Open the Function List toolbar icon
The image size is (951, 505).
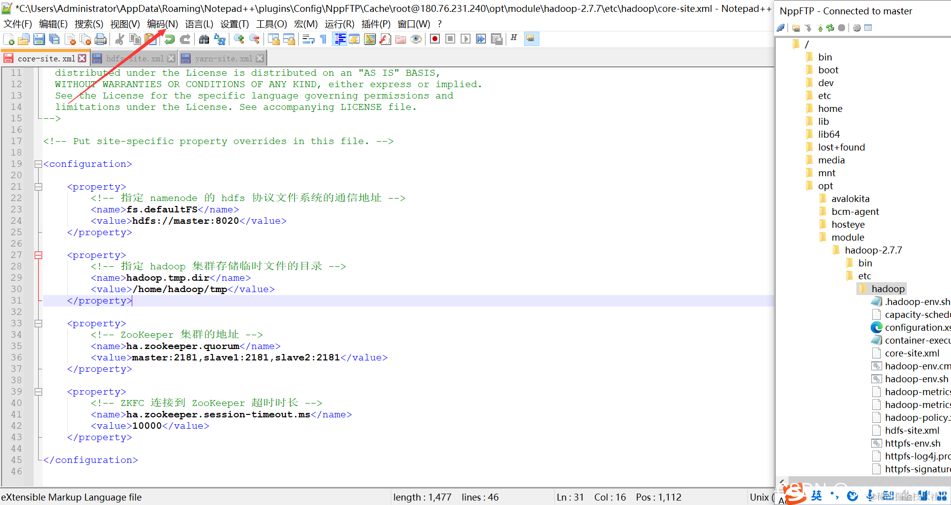(x=385, y=39)
